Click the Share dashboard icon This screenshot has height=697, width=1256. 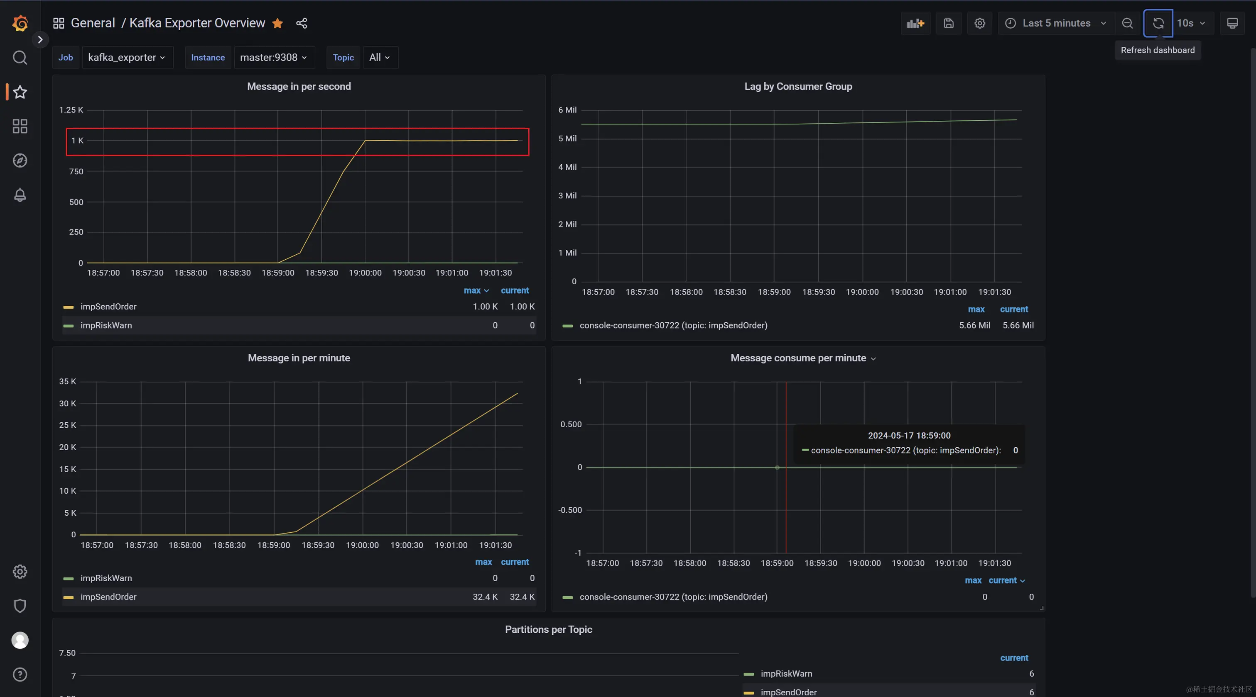301,23
